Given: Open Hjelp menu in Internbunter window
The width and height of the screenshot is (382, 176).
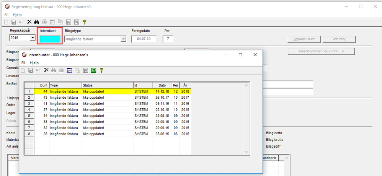Looking at the screenshot, I should tap(34, 63).
